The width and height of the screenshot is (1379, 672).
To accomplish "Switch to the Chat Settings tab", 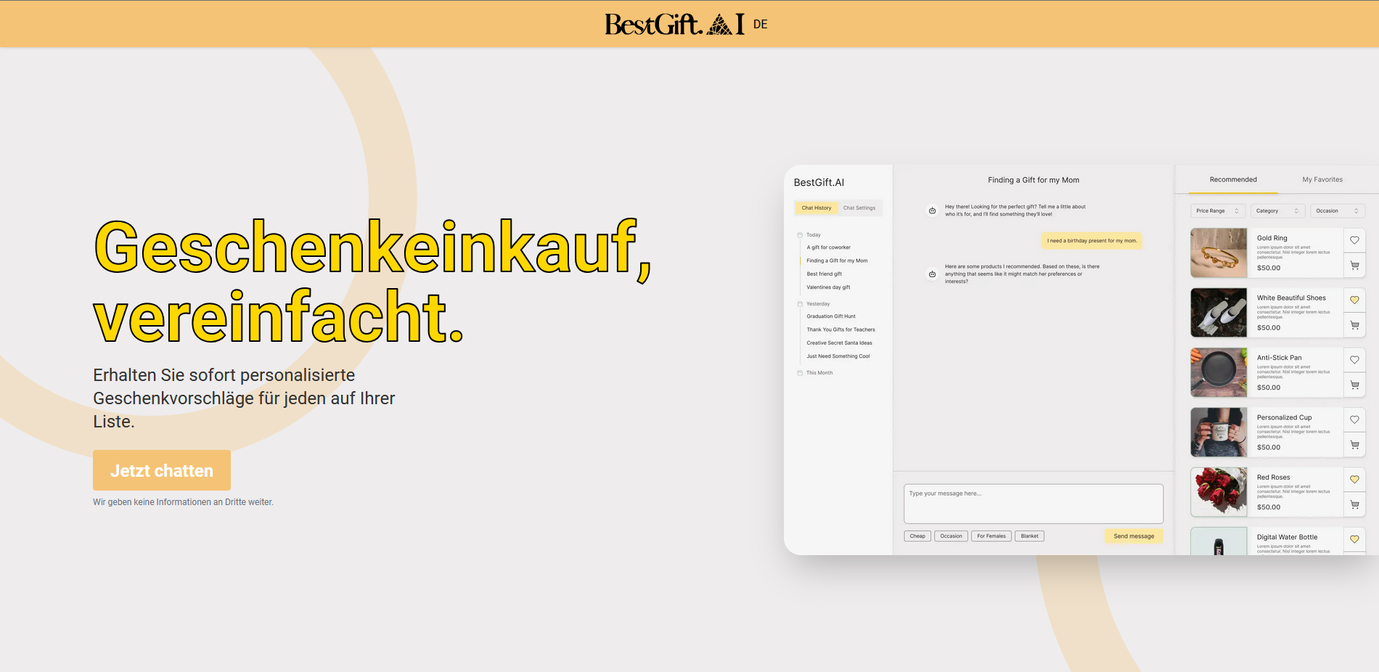I will pyautogui.click(x=859, y=208).
